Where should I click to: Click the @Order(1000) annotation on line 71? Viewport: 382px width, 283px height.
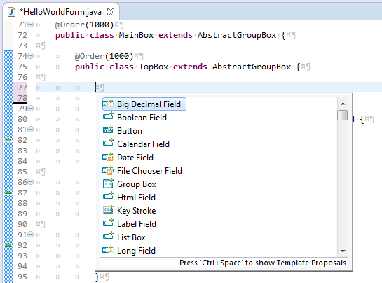pyautogui.click(x=85, y=25)
